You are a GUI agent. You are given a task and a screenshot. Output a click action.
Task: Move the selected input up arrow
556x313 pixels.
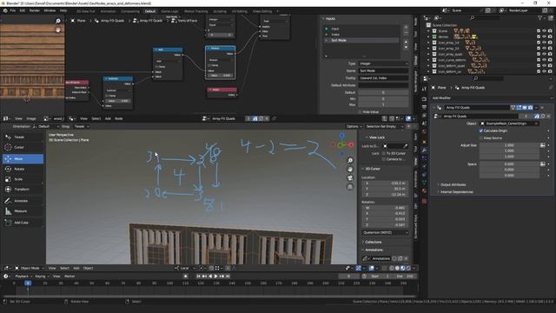(x=406, y=42)
